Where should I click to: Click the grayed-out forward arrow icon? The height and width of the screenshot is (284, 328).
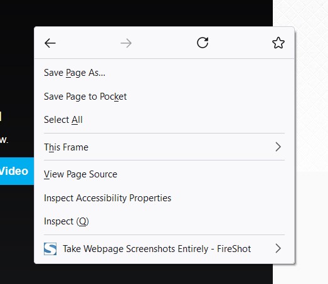coord(126,43)
